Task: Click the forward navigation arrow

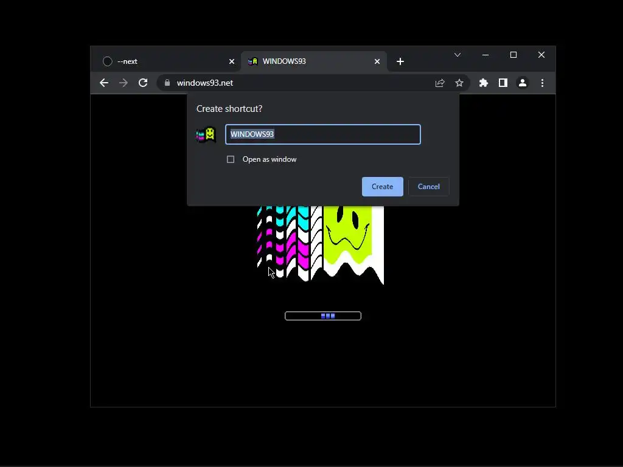Action: point(124,83)
